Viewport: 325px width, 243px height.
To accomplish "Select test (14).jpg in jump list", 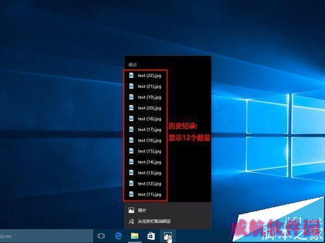I will pyautogui.click(x=168, y=162).
